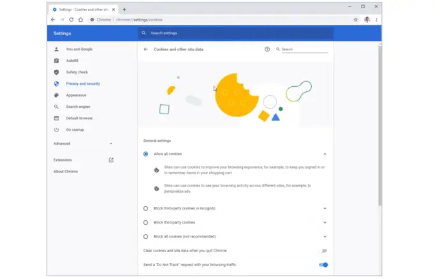
Task: Collapse the Allow all cookies section
Action: click(325, 154)
